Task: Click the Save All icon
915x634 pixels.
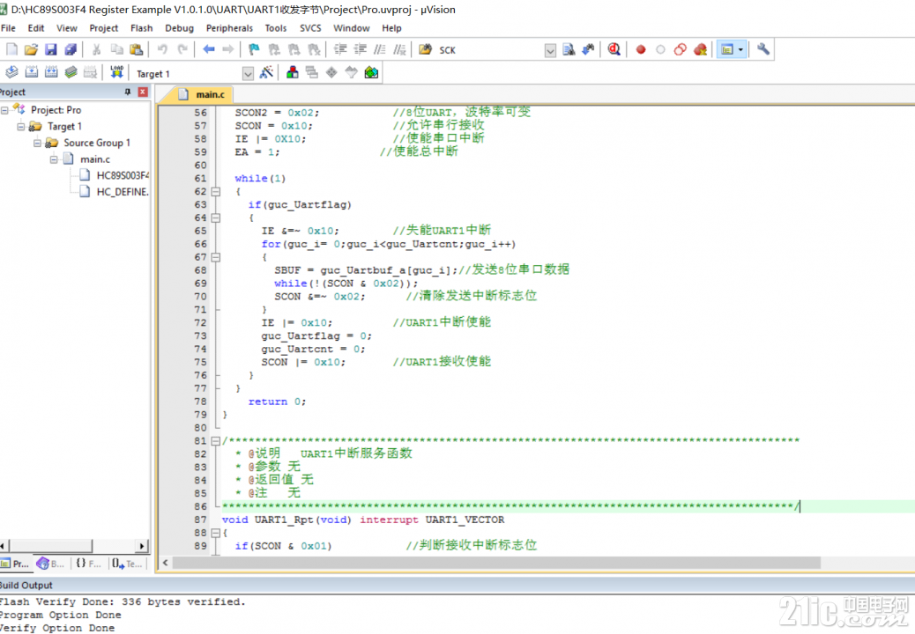Action: click(x=71, y=49)
